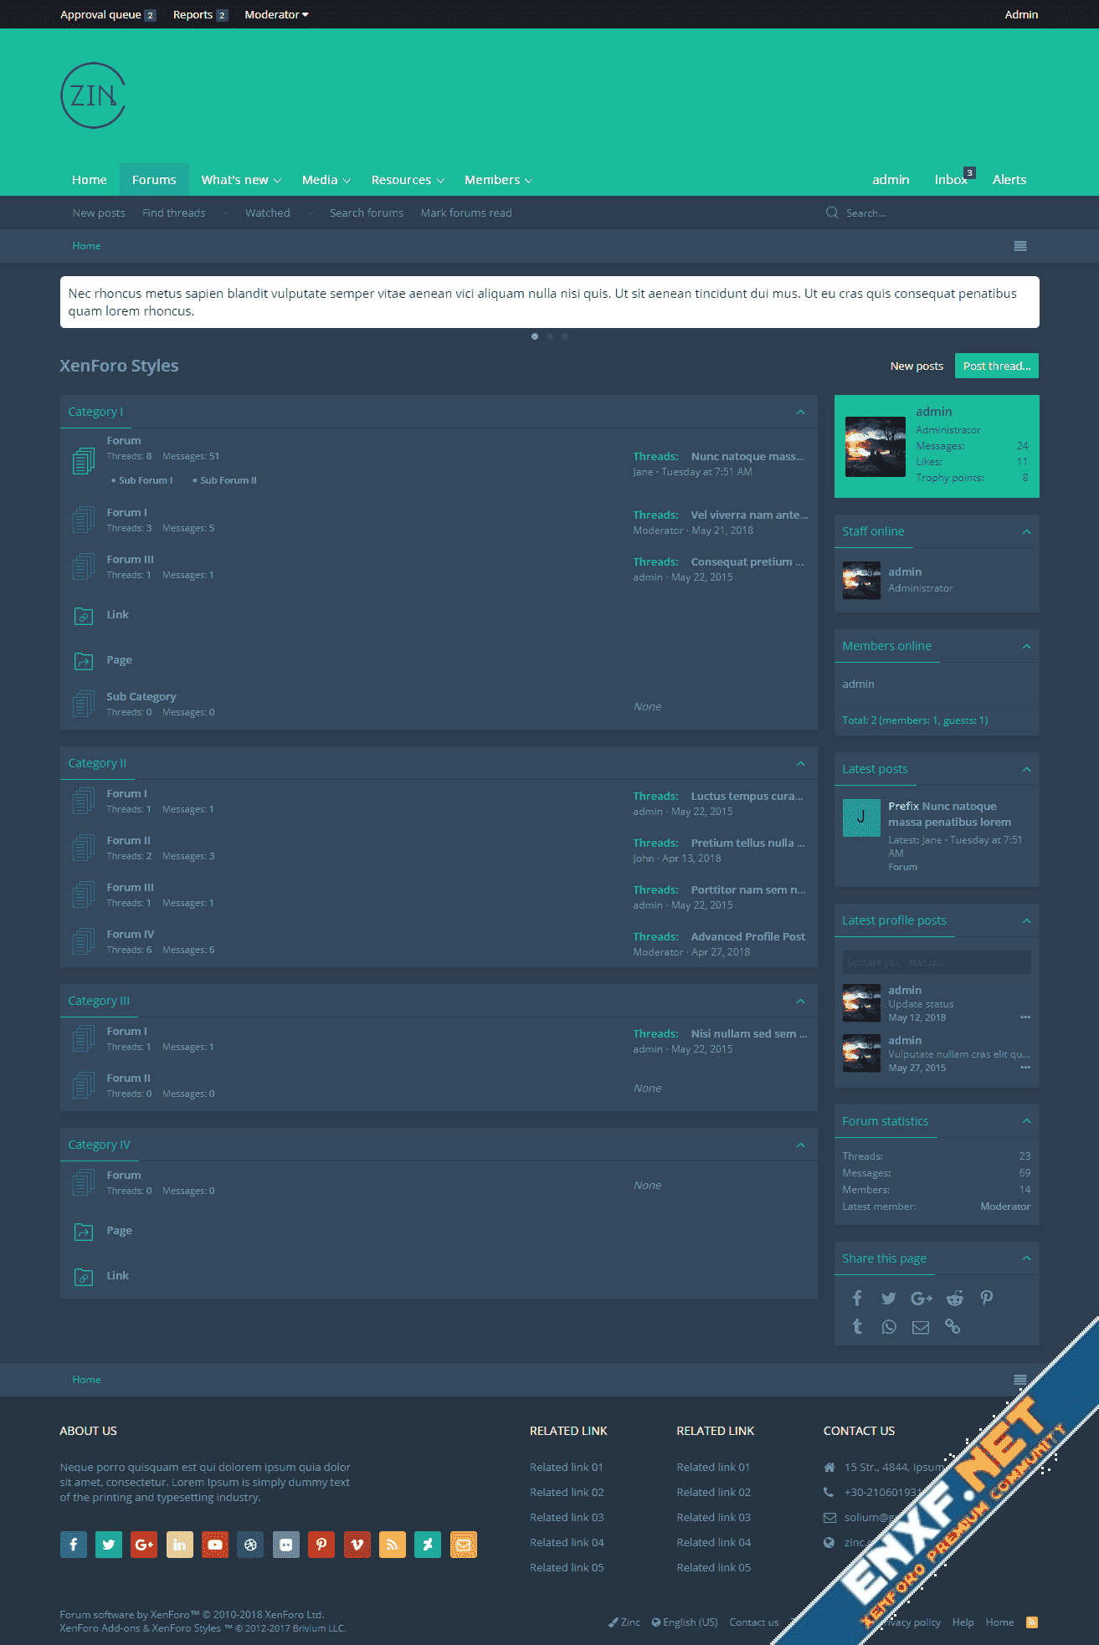This screenshot has height=1645, width=1099.
Task: Collapse the Staff online widget
Action: tap(1026, 531)
